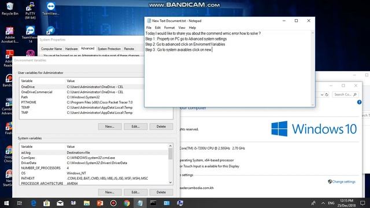
Task: Select the TeamViewer desktop icon in top row
Action: (x=50, y=9)
